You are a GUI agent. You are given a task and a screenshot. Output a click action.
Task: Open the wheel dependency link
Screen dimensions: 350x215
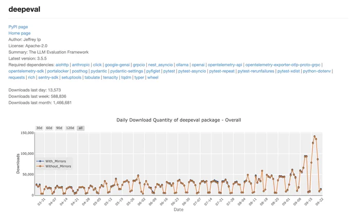[x=153, y=77]
